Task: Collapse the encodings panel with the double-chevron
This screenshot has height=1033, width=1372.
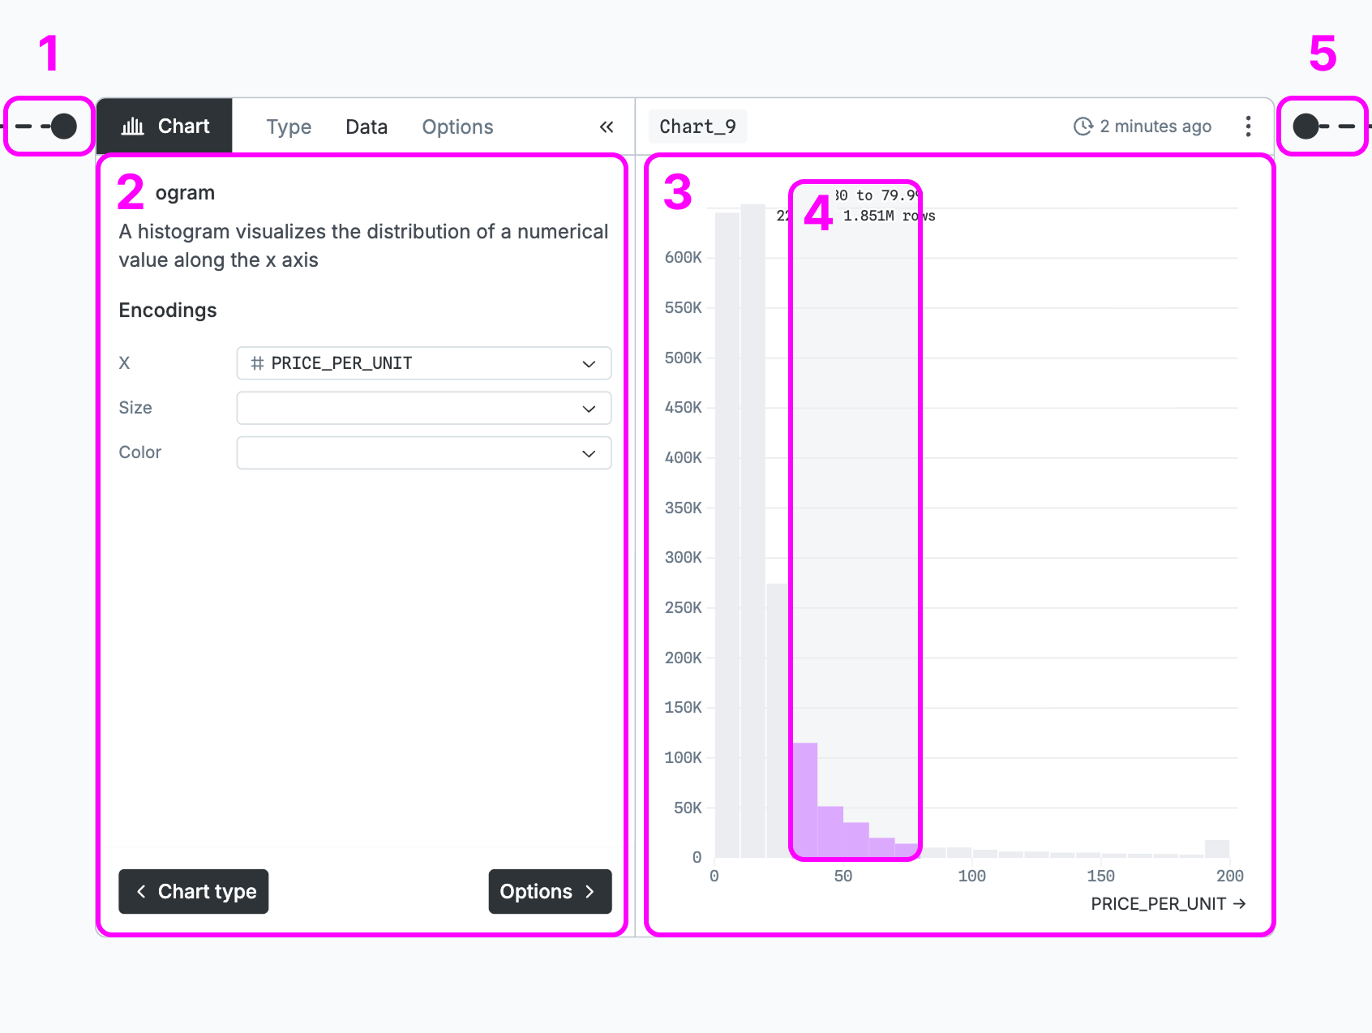Action: point(607,126)
